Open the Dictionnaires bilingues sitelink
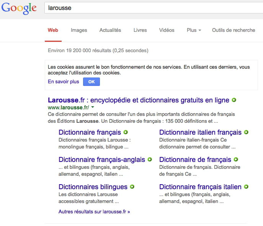263x226 pixels. 93,187
